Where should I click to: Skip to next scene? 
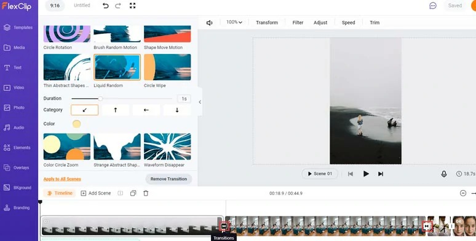pyautogui.click(x=381, y=174)
